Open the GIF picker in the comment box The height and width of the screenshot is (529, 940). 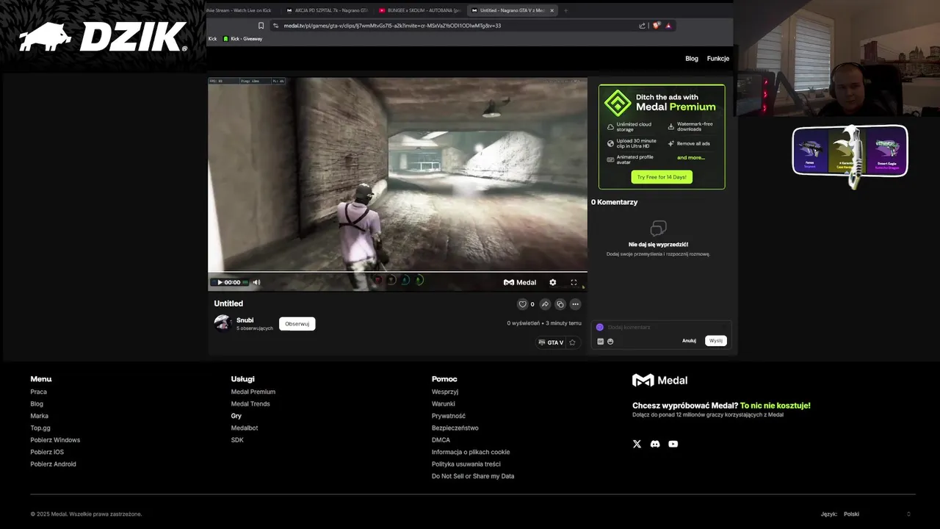600,341
